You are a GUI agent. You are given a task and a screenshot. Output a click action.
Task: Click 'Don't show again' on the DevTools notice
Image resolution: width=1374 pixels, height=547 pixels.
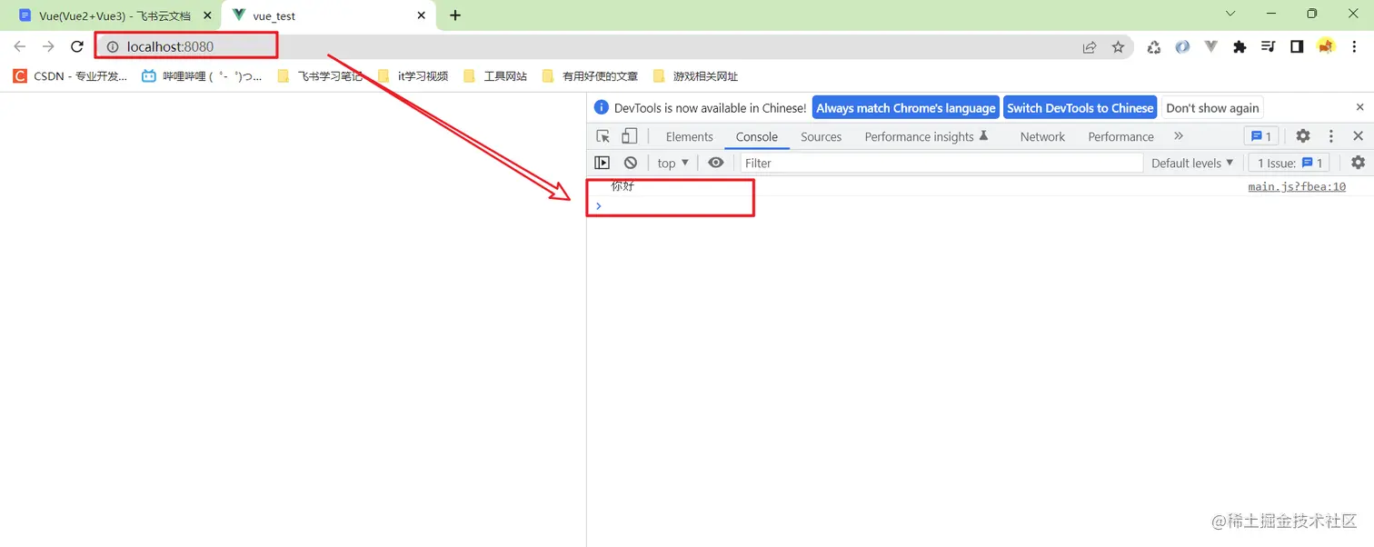tap(1212, 107)
